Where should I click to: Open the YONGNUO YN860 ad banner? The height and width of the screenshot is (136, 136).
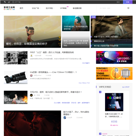(114, 73)
